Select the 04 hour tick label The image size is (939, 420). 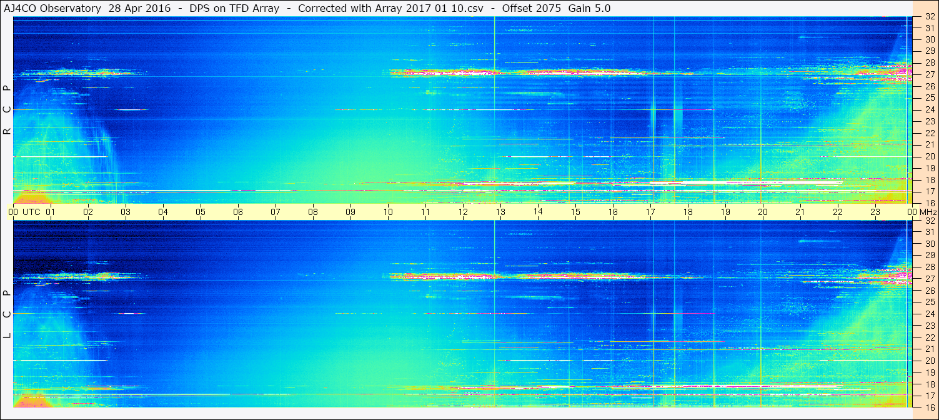tap(162, 212)
